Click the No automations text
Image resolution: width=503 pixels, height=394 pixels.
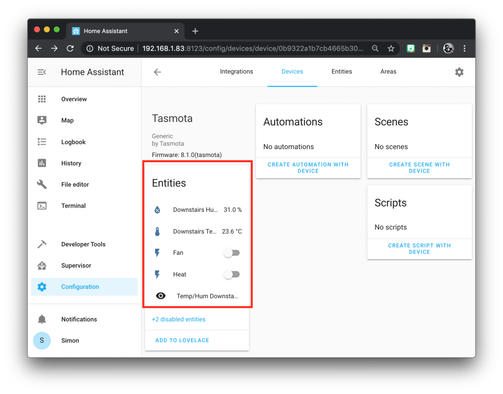[x=288, y=147]
